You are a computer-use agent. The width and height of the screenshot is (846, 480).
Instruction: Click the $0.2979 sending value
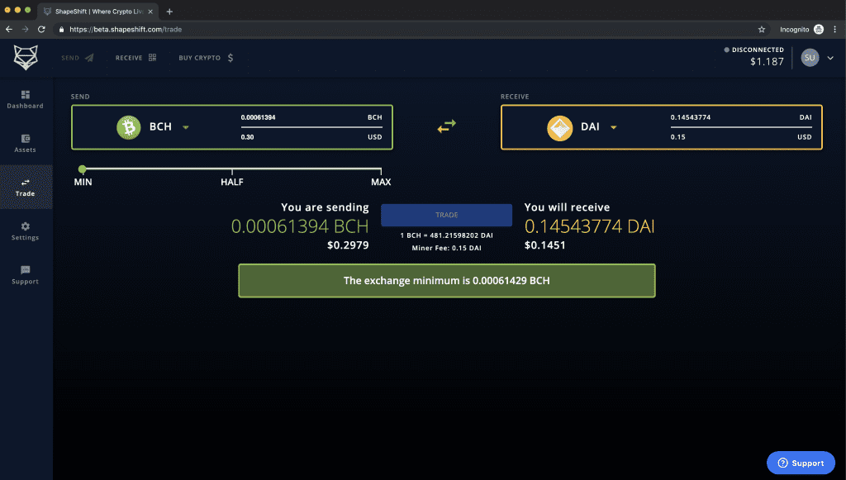[348, 245]
